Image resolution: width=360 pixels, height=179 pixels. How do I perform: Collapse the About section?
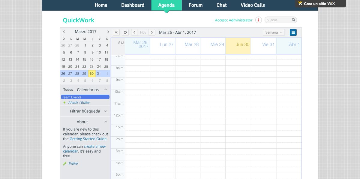106,121
